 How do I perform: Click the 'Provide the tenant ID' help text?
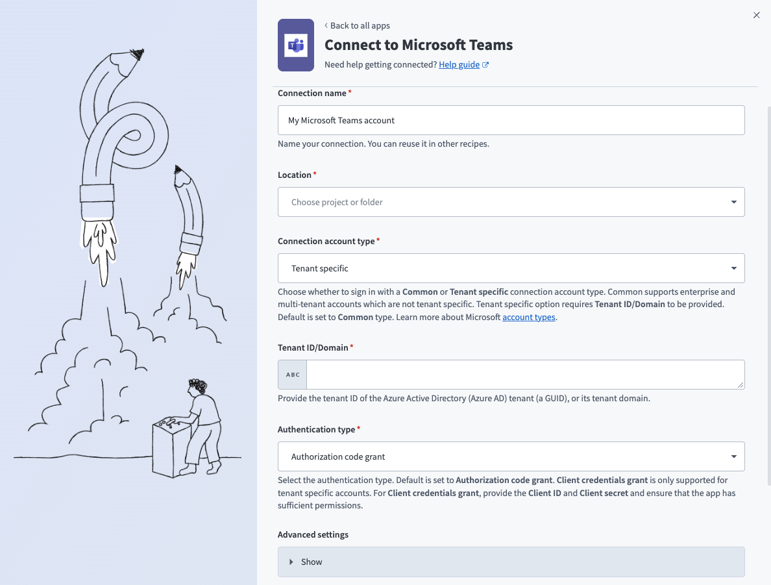tap(463, 399)
